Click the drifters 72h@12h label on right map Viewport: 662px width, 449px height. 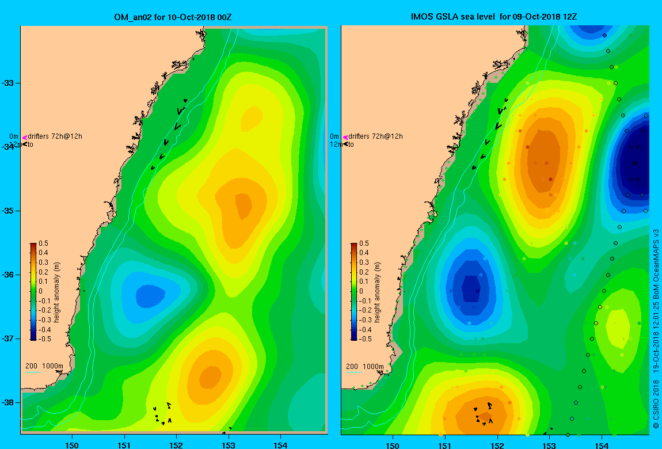click(375, 136)
